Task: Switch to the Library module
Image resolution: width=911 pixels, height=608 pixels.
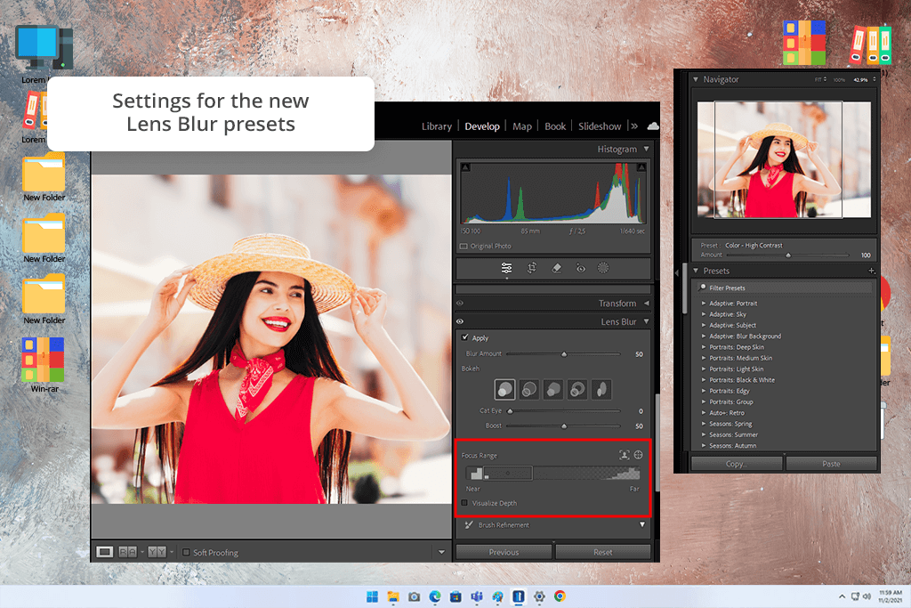Action: pyautogui.click(x=436, y=126)
